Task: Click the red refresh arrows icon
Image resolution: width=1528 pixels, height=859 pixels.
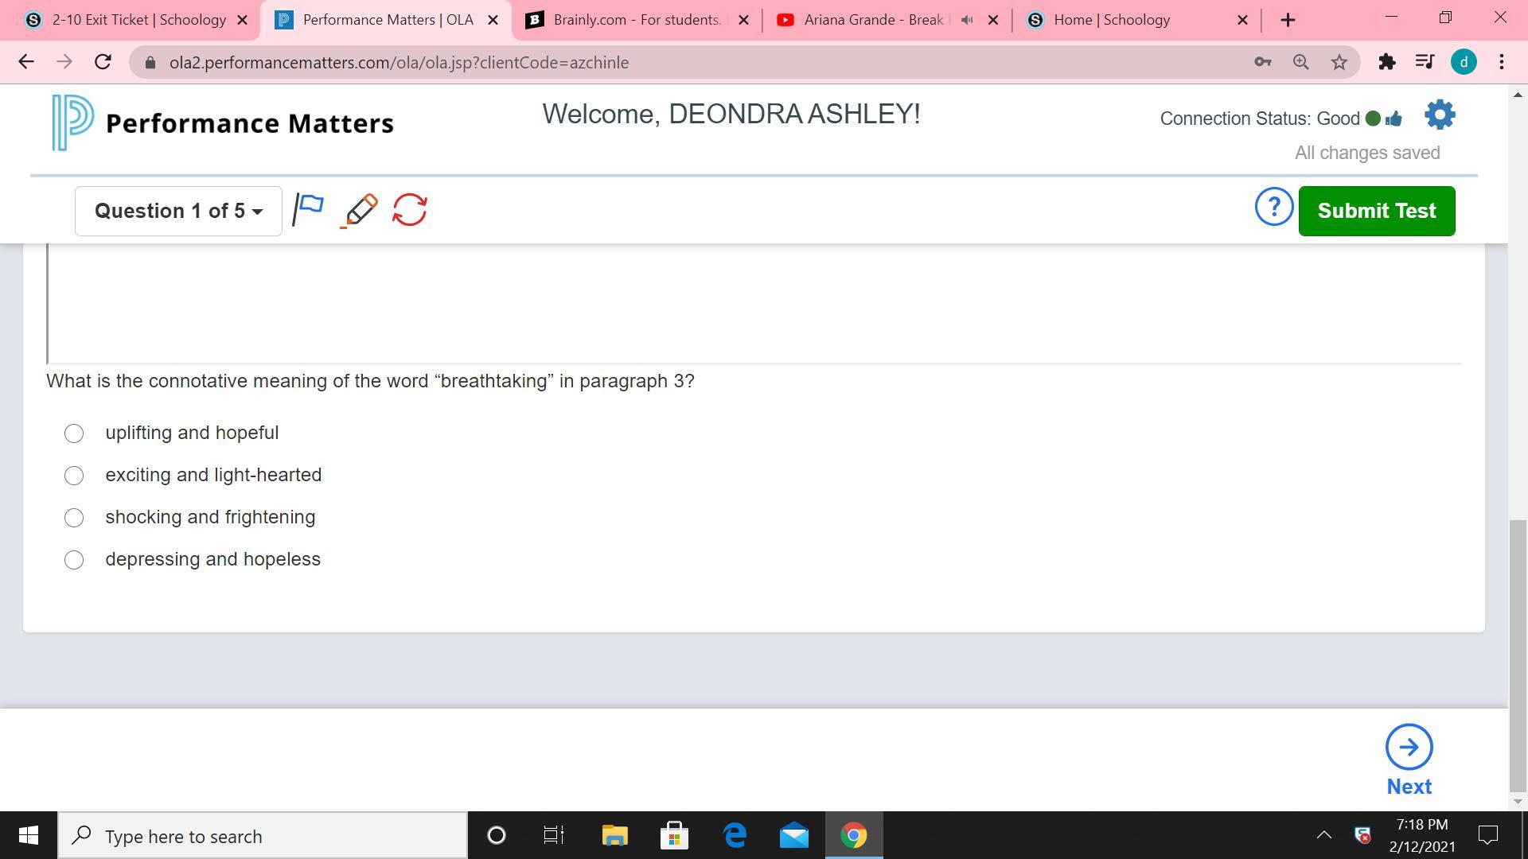Action: [x=410, y=210]
